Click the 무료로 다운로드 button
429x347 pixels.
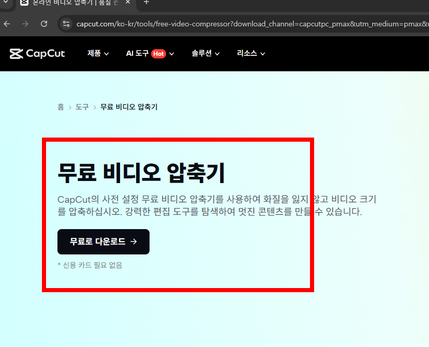tap(103, 242)
